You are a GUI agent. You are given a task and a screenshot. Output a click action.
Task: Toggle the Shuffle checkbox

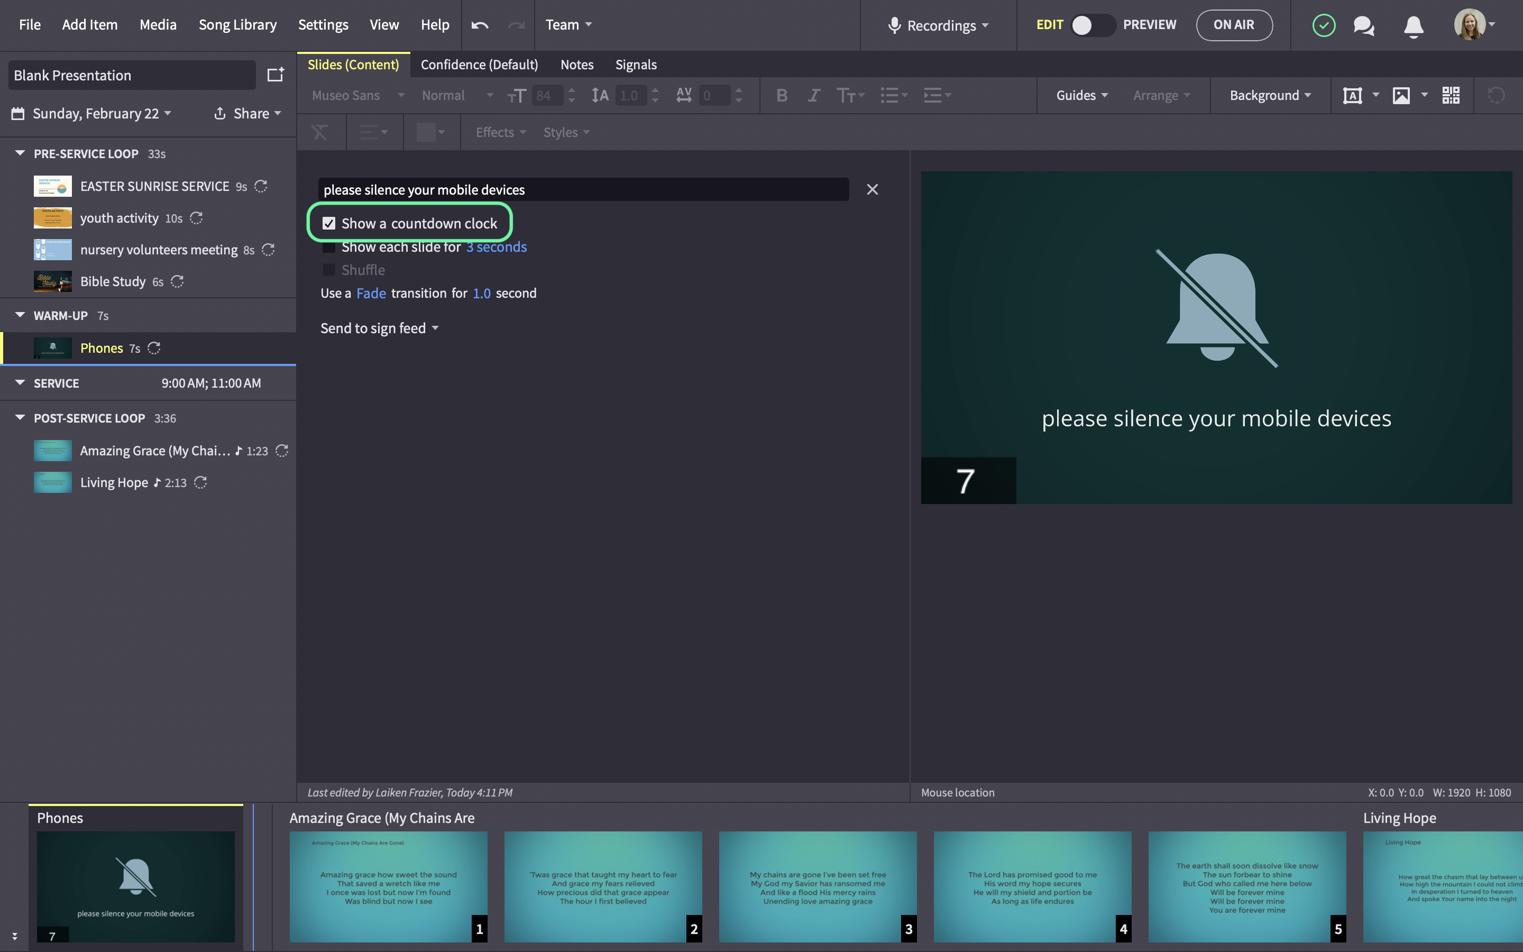coord(328,270)
